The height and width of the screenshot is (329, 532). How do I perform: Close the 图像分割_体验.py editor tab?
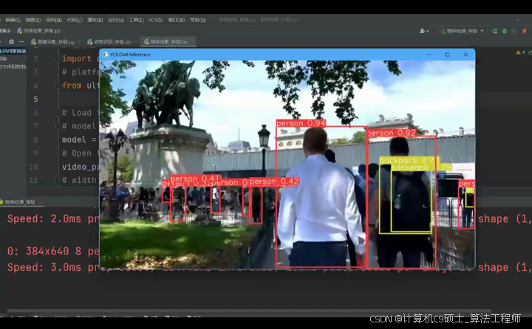coord(79,42)
